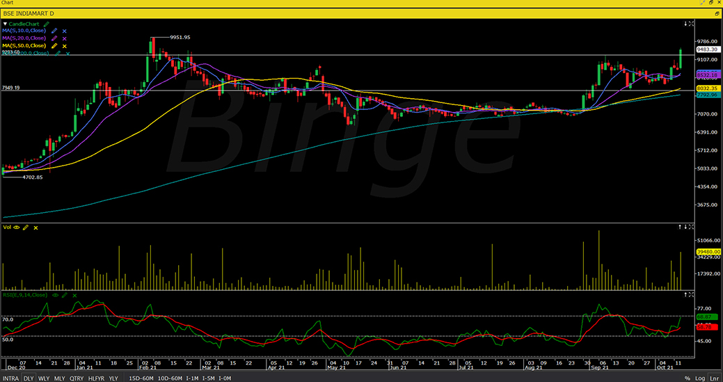Toggle visibility of the RSI indicator
723x382 pixels.
pos(55,294)
